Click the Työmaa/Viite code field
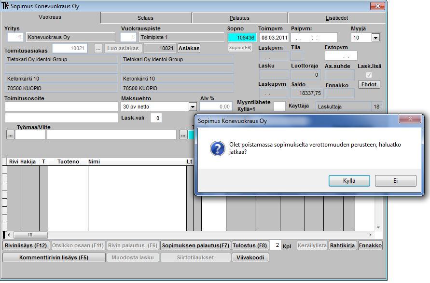 pos(30,135)
